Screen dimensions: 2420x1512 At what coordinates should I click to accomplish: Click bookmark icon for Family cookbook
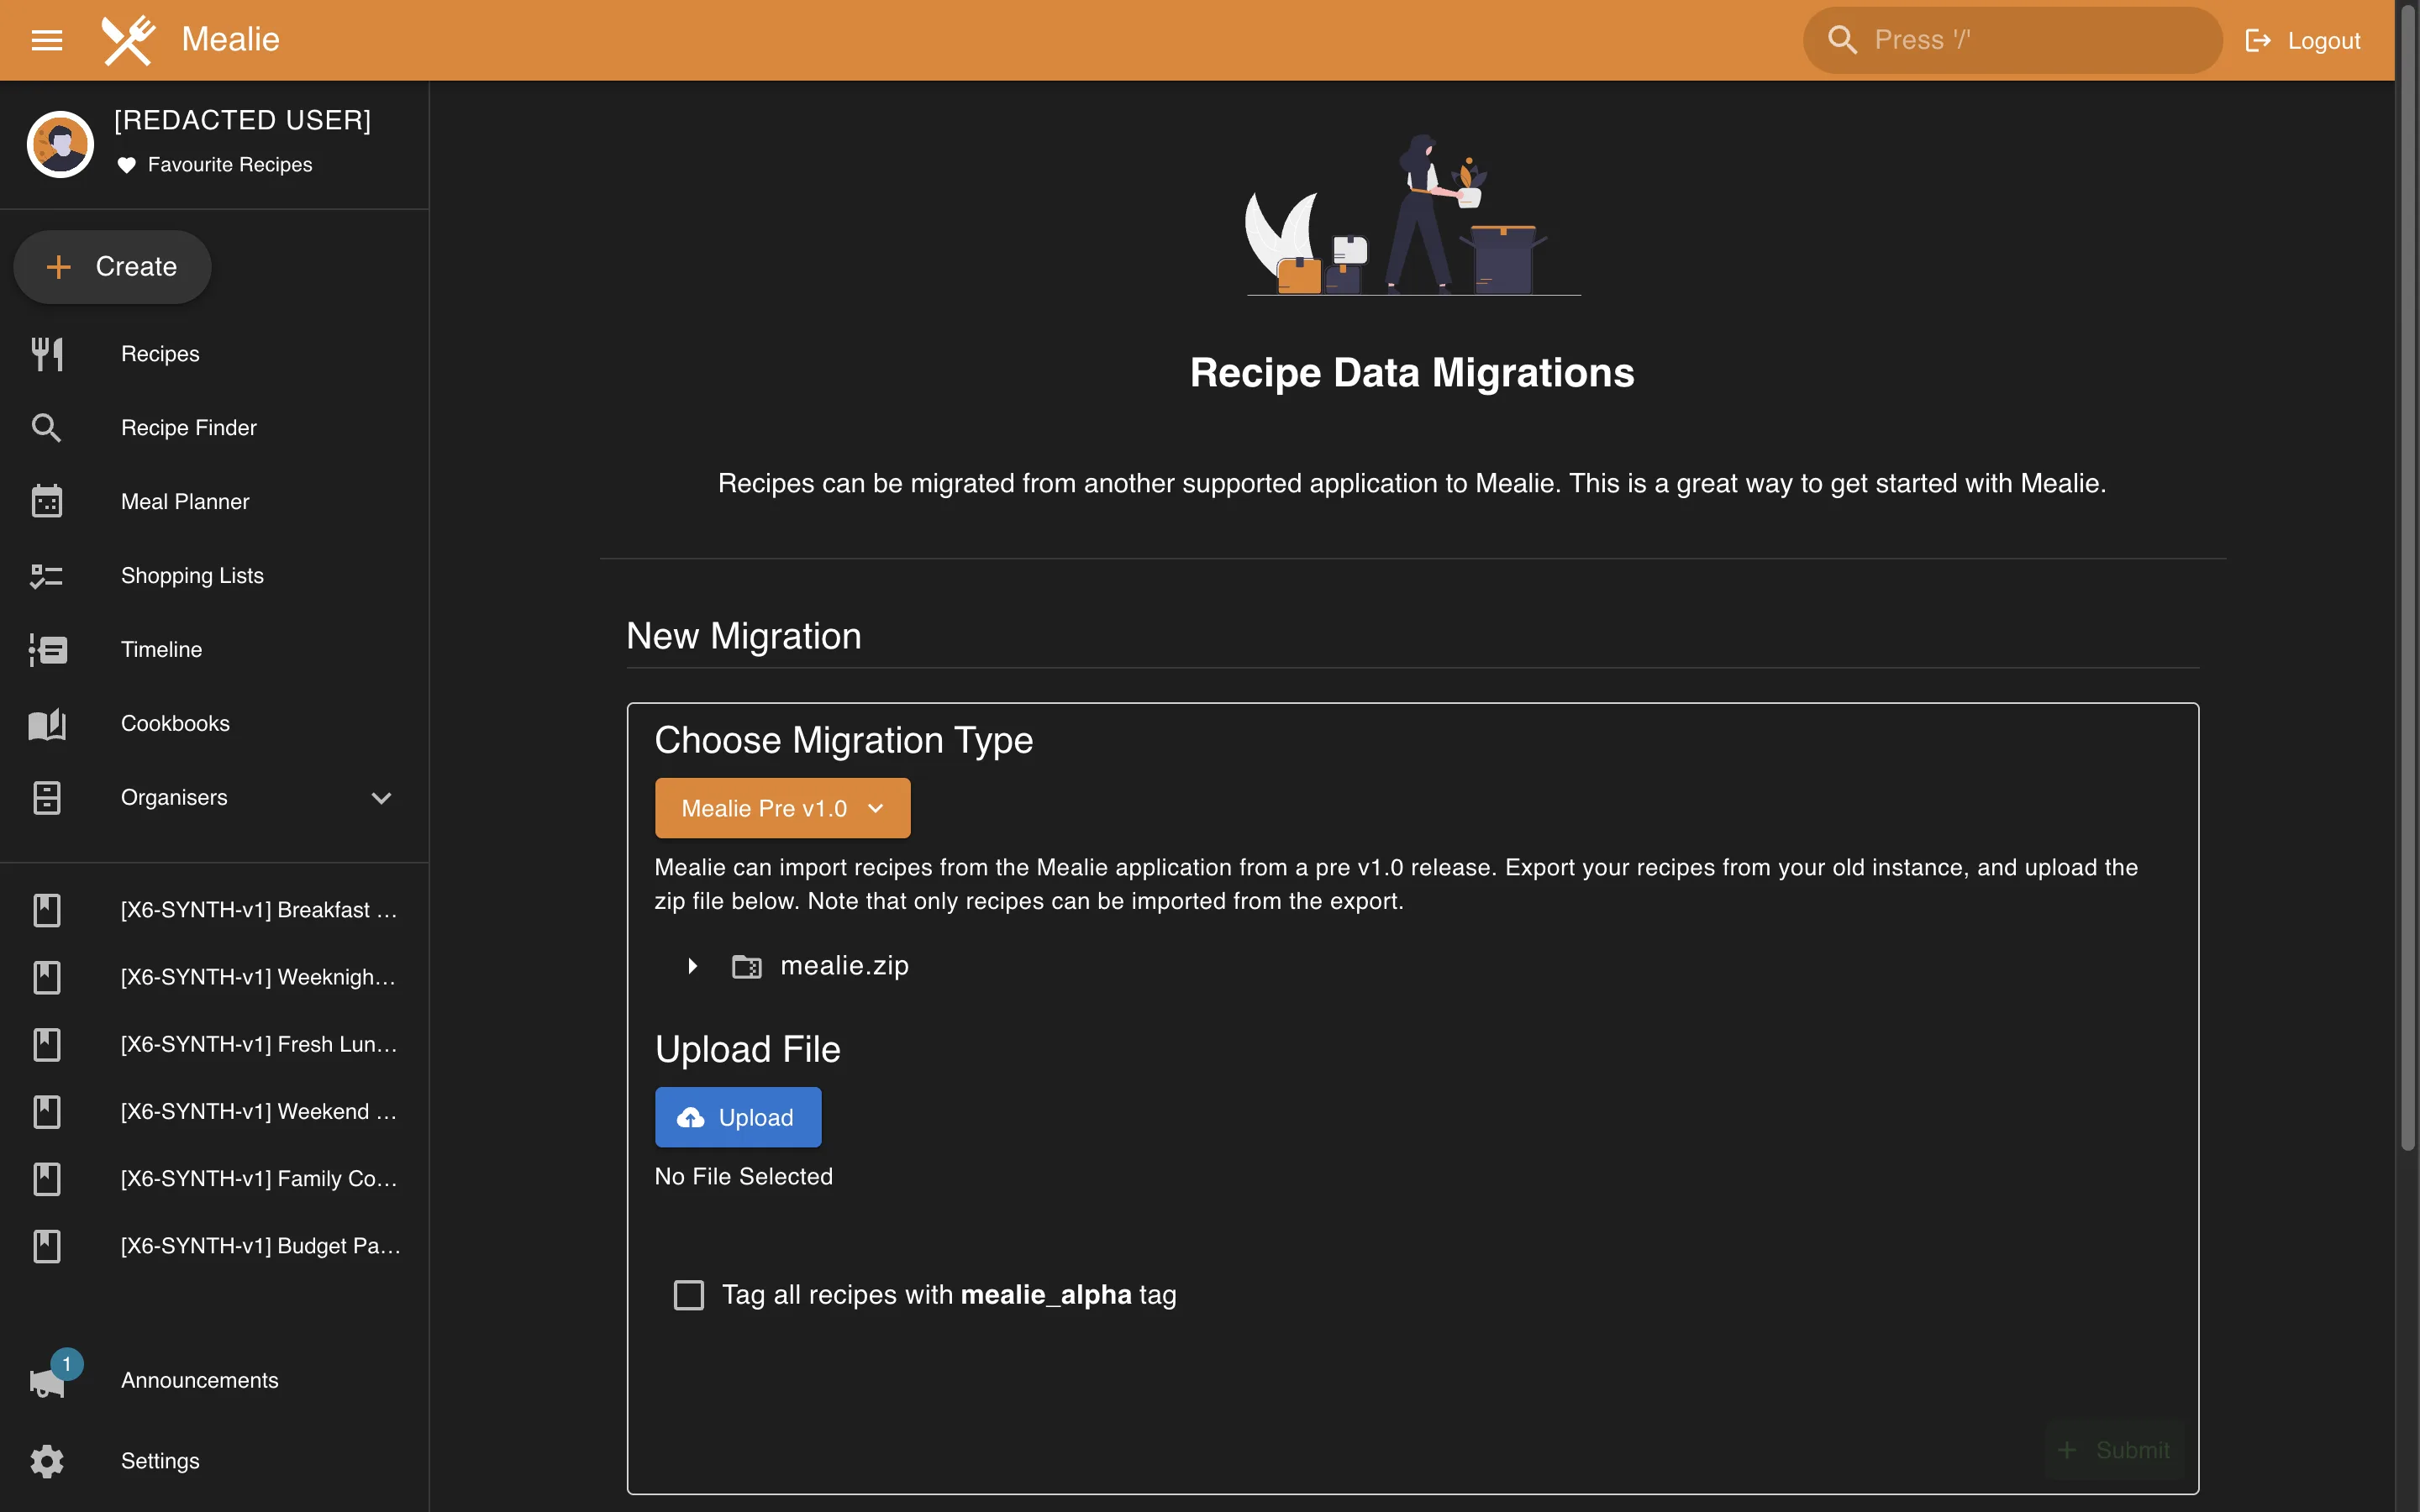(47, 1178)
